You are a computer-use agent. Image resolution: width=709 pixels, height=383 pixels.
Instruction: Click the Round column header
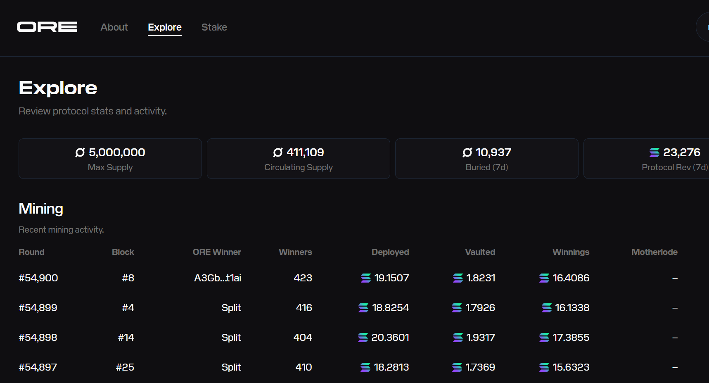(31, 252)
